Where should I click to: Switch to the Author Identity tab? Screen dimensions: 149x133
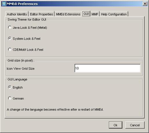(x=17, y=14)
